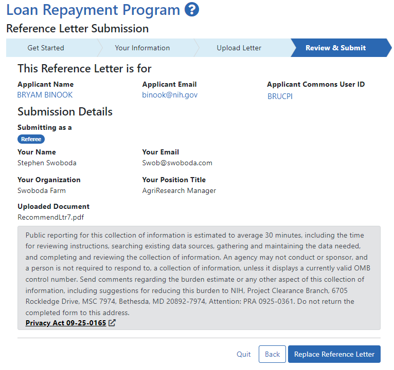Image resolution: width=394 pixels, height=370 pixels.
Task: Open the help question mark icon
Action: point(192,10)
